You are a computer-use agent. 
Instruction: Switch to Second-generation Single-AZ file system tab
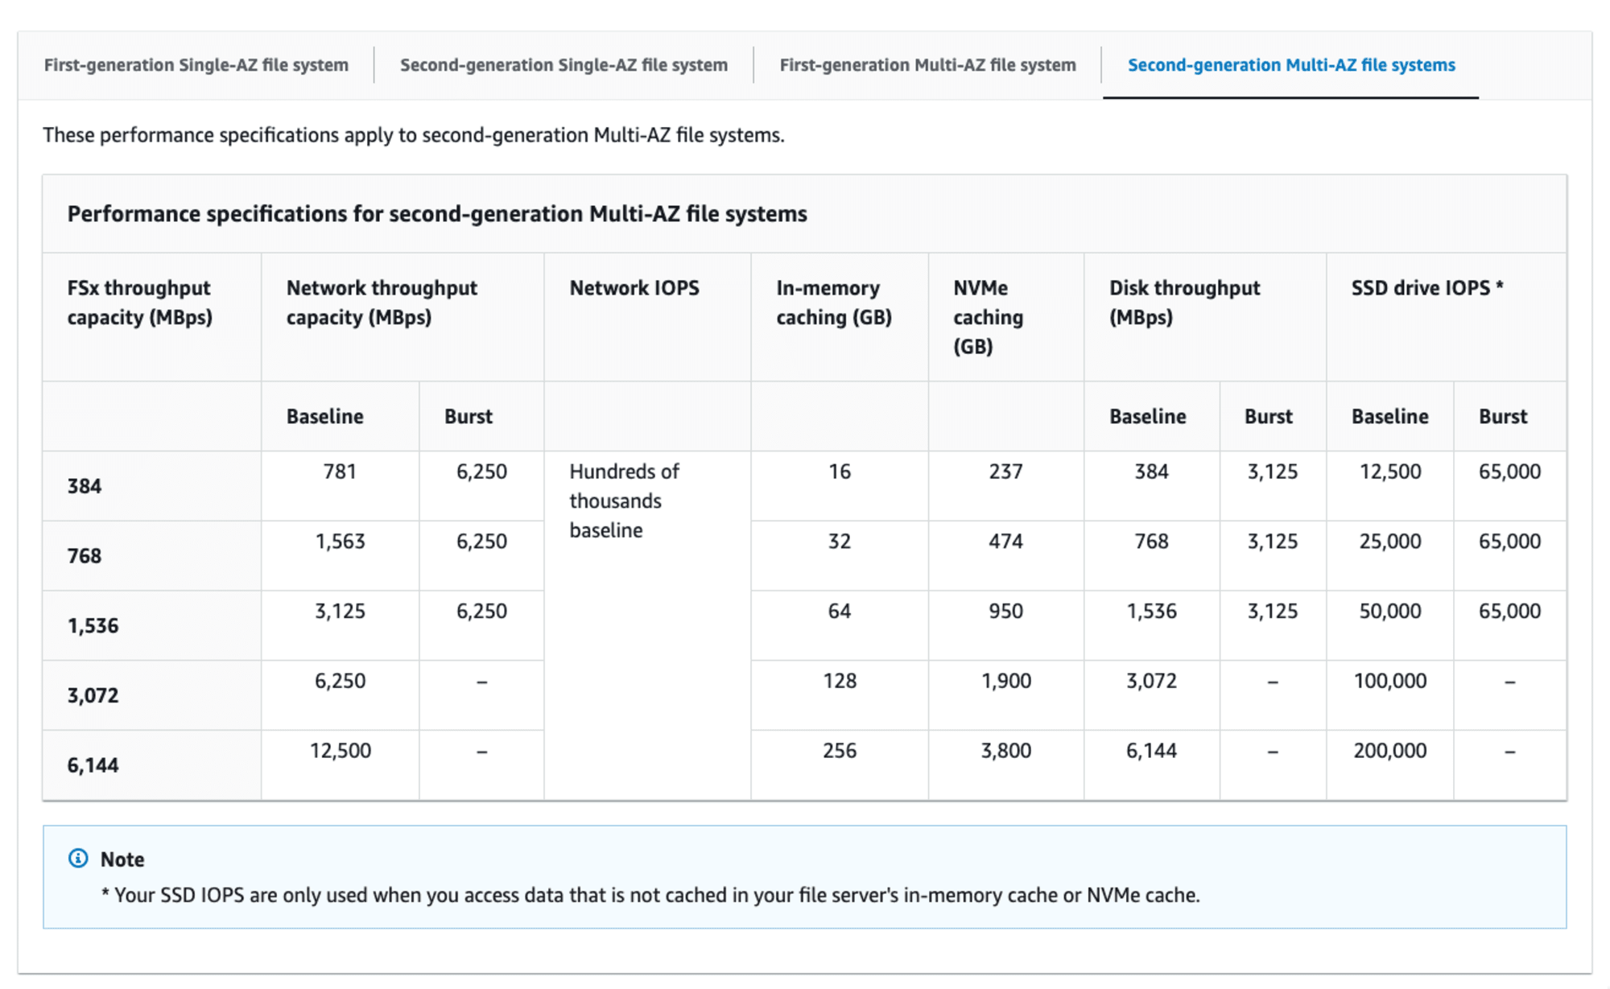563,65
